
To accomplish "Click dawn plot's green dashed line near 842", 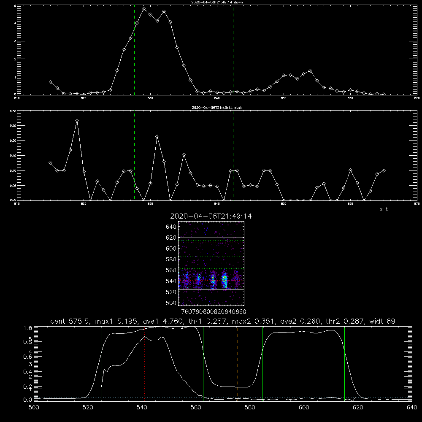I will [x=233, y=50].
